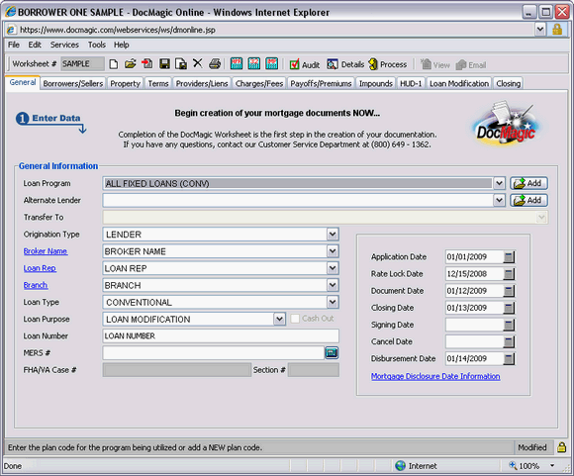Toggle the Cash Out checkbox

(x=295, y=319)
